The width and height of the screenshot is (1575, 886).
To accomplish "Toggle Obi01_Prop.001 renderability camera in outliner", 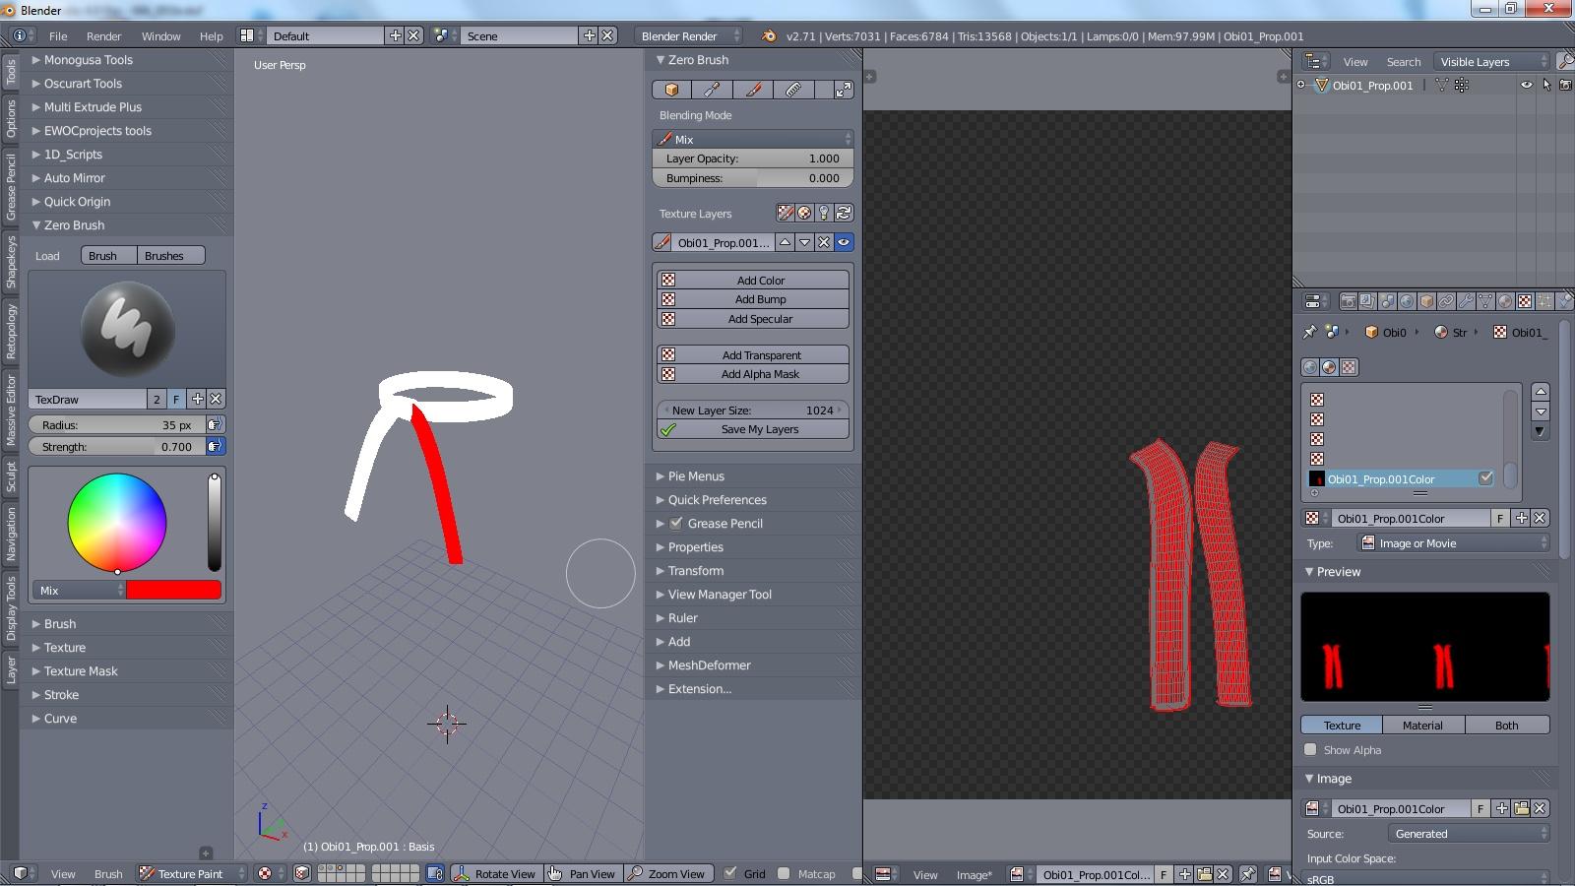I will (1566, 86).
